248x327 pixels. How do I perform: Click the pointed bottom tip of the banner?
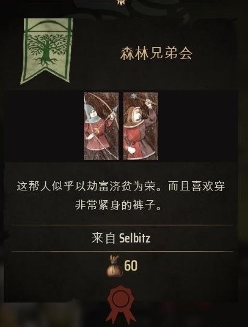tap(45, 77)
